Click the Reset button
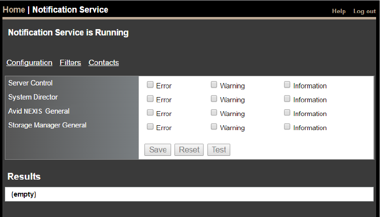 (x=189, y=150)
